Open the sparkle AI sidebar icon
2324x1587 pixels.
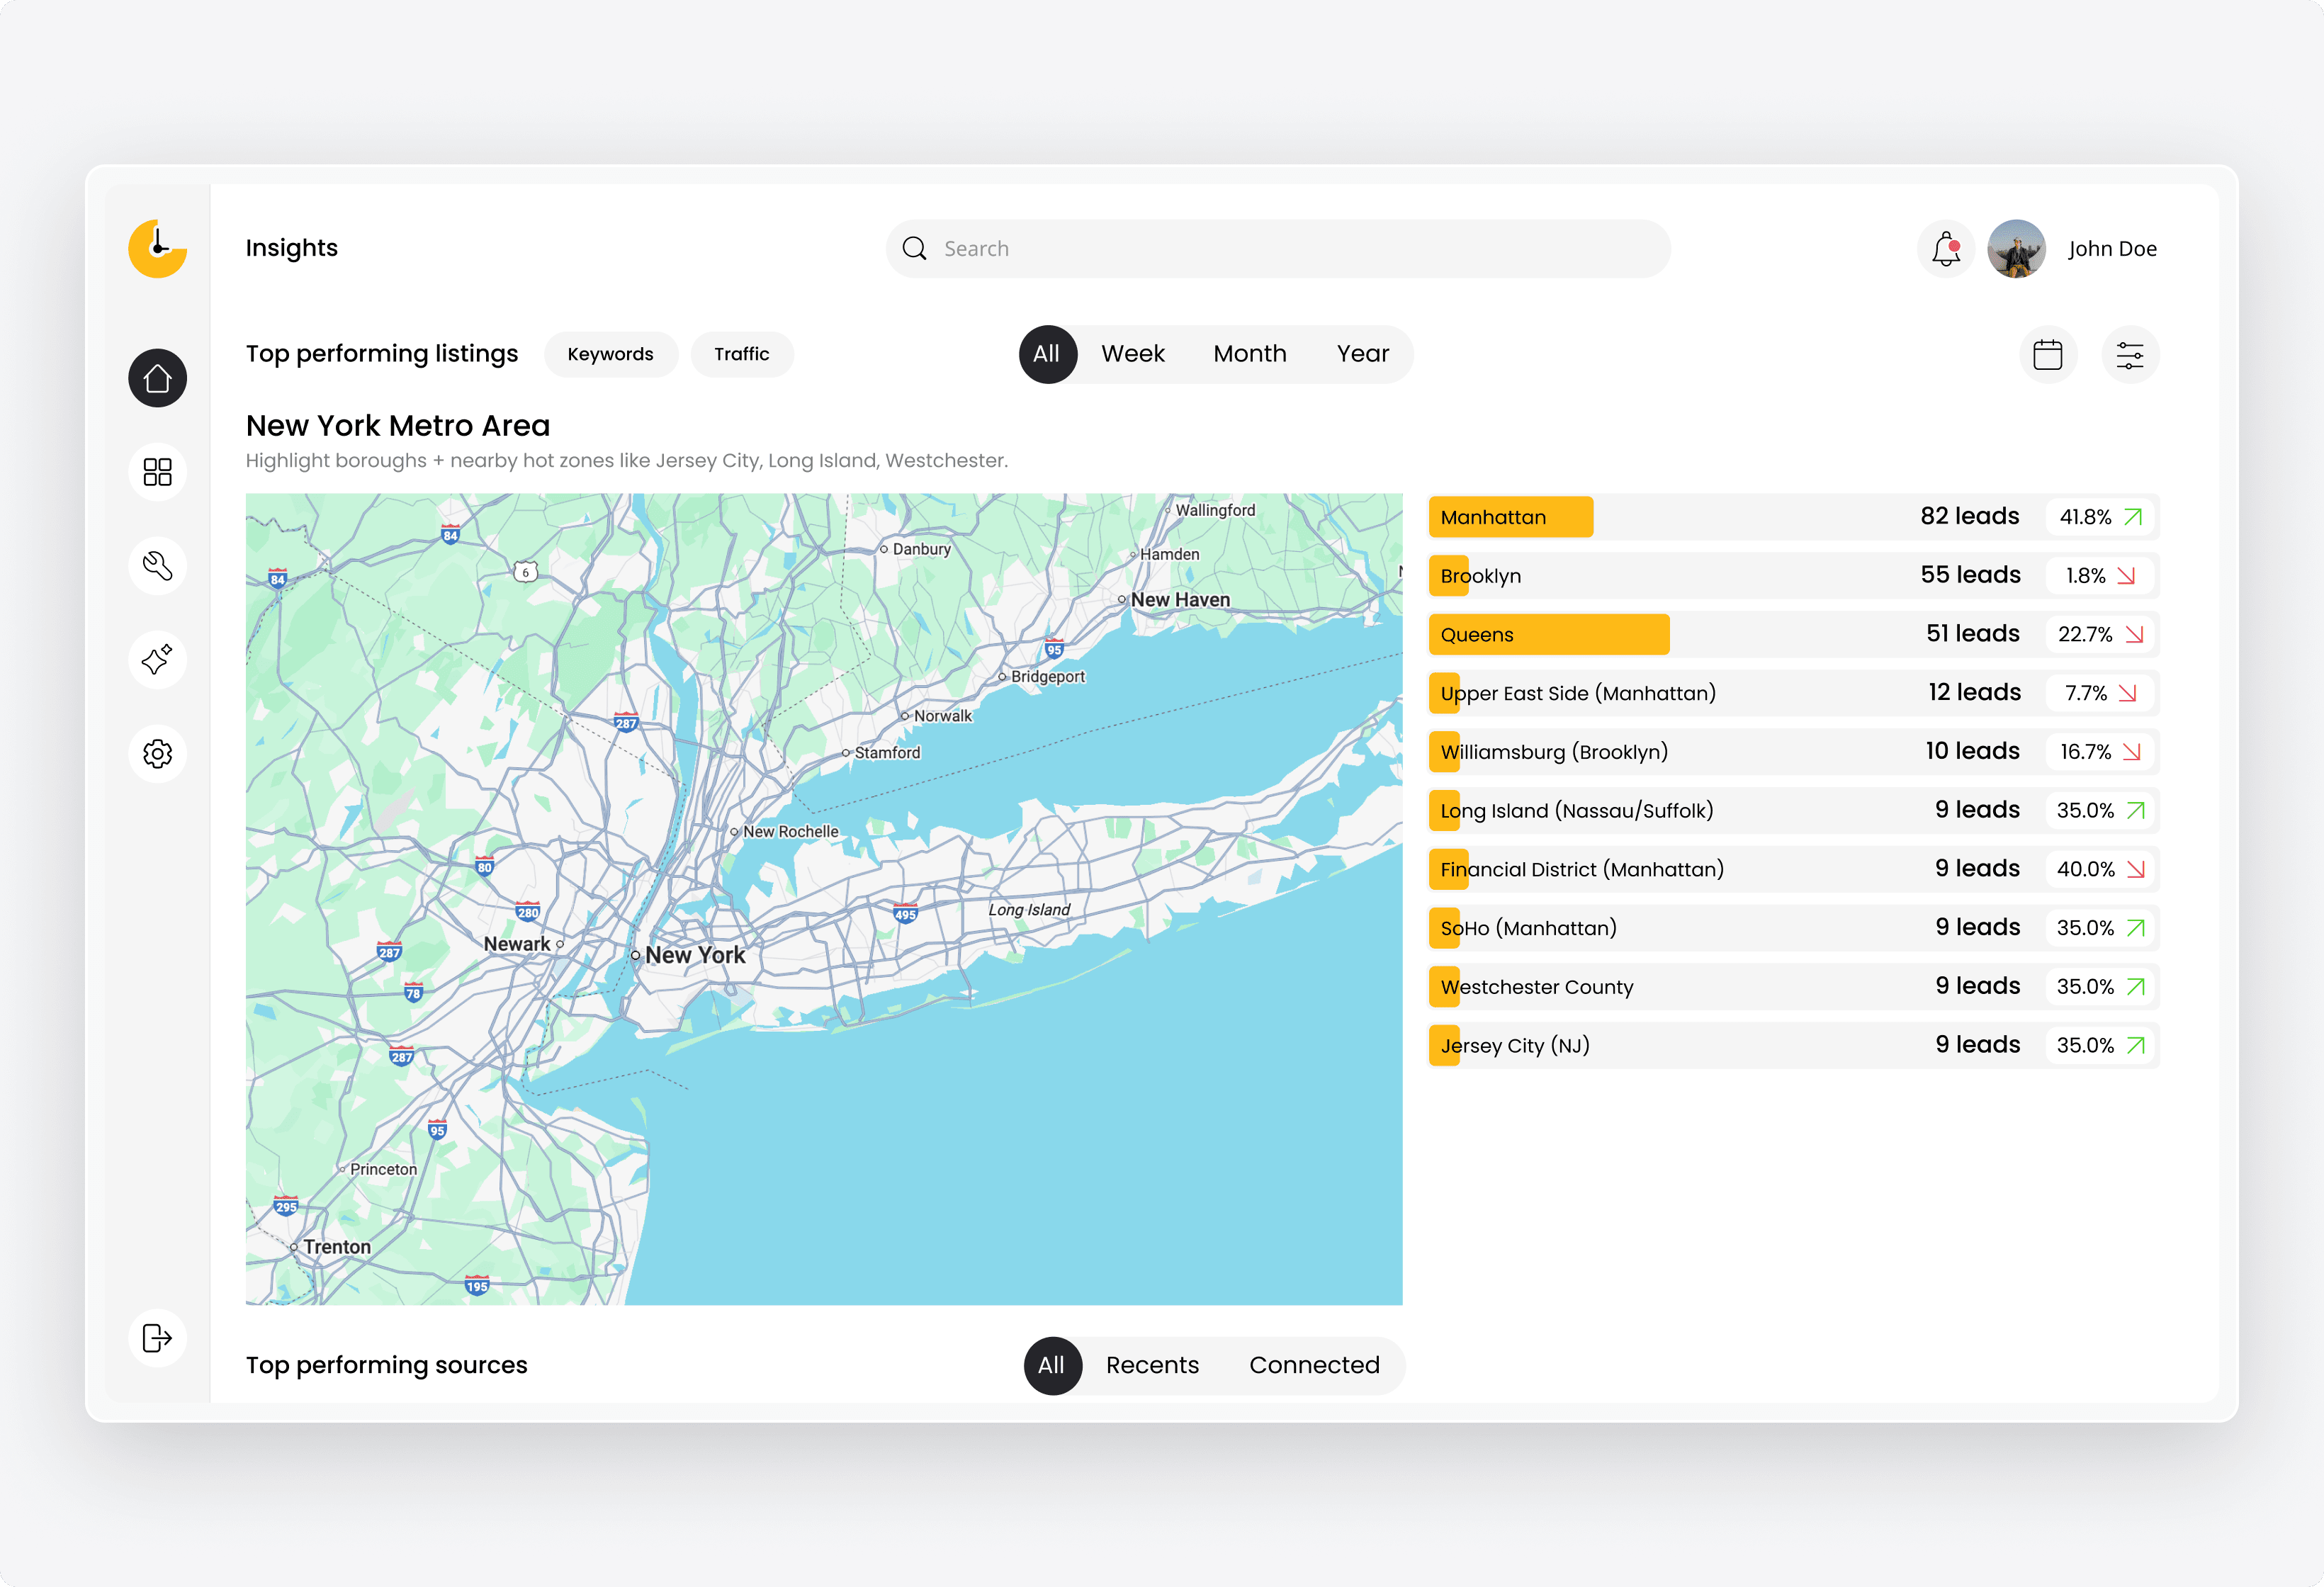158,660
